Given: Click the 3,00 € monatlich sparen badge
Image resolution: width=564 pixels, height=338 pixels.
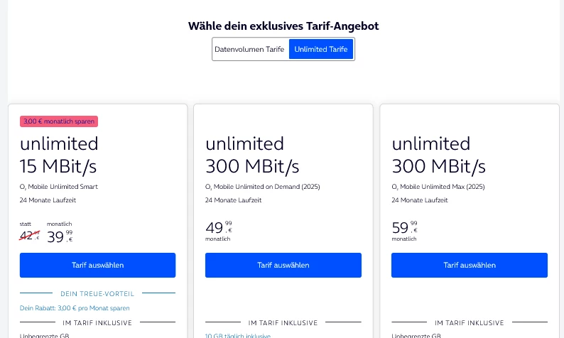Looking at the screenshot, I should point(59,121).
